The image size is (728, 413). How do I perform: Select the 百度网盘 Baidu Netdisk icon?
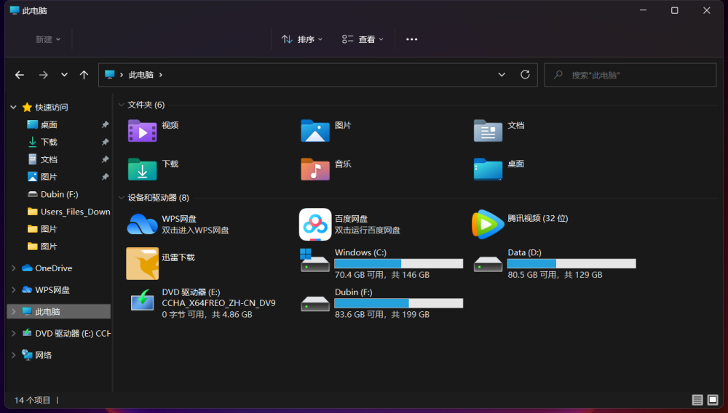click(314, 225)
